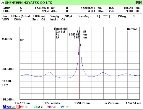Click the Normal mode label in the graph

[132, 29]
